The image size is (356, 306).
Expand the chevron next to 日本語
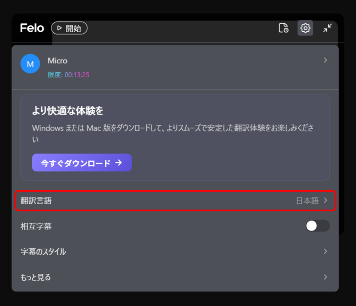click(325, 200)
